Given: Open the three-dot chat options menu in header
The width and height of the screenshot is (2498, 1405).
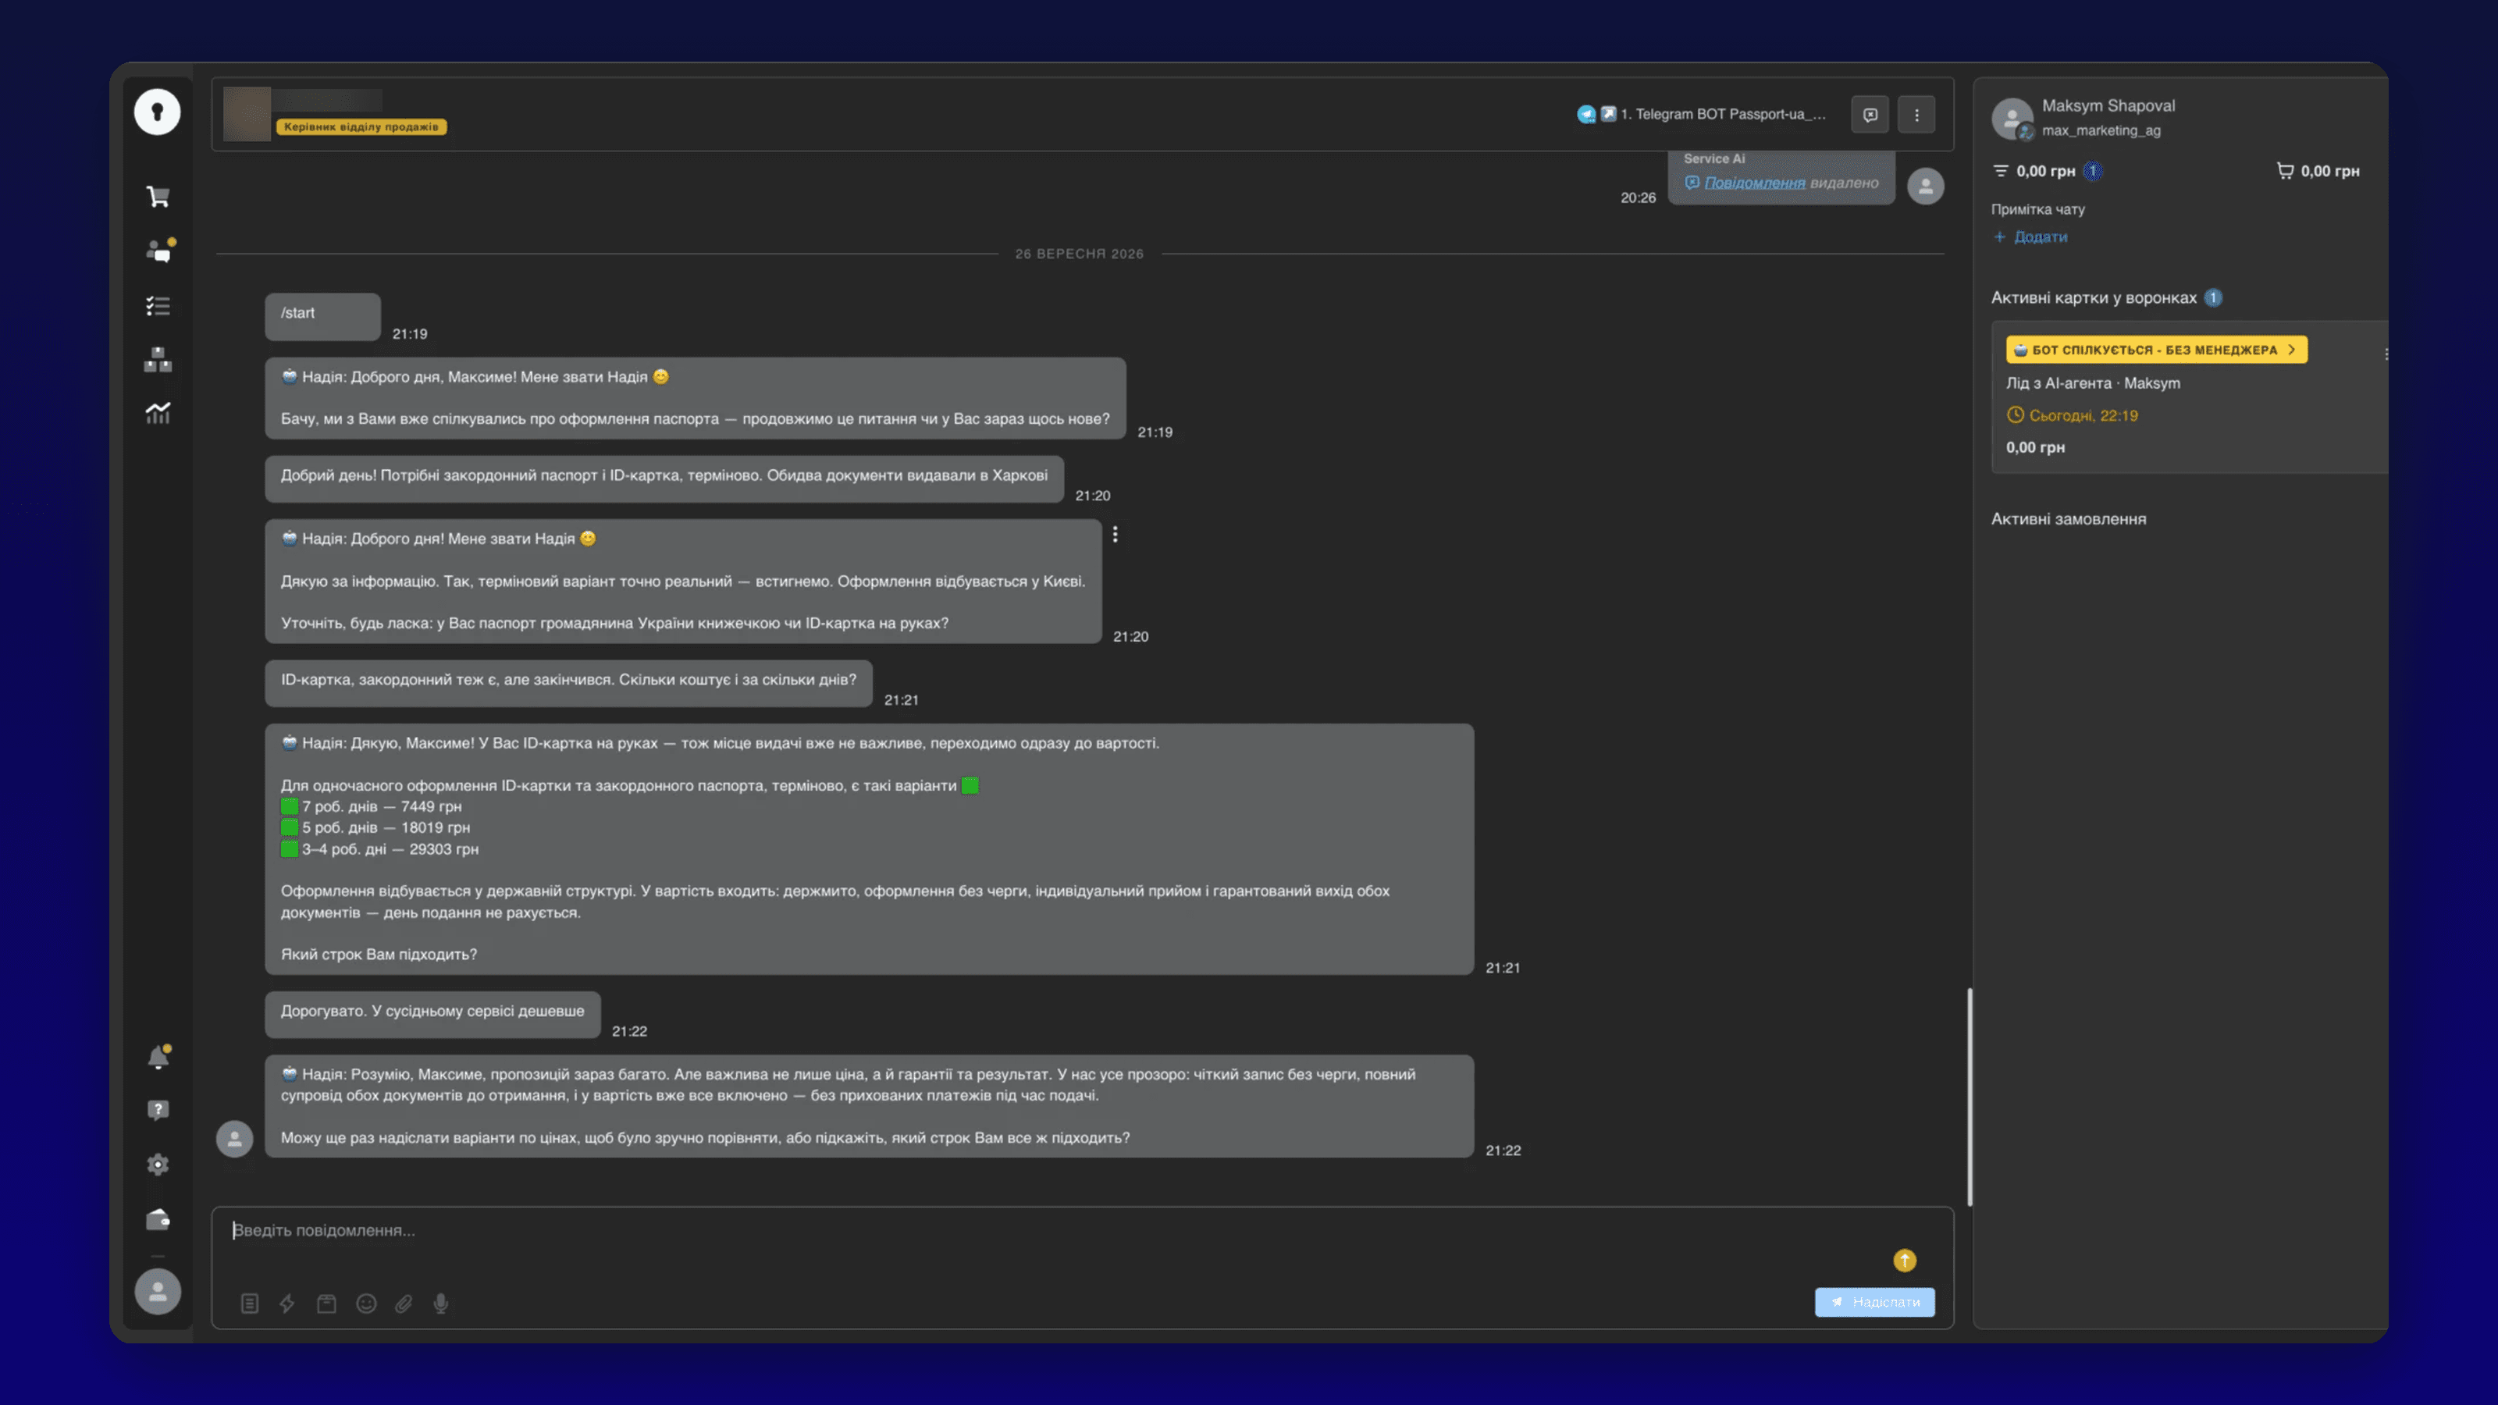Looking at the screenshot, I should (x=1916, y=115).
